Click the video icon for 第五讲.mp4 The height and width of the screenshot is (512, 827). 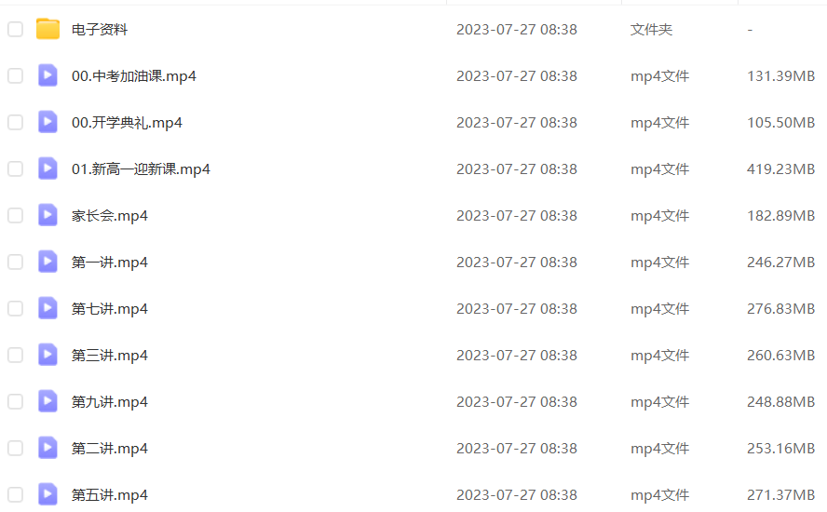(47, 494)
